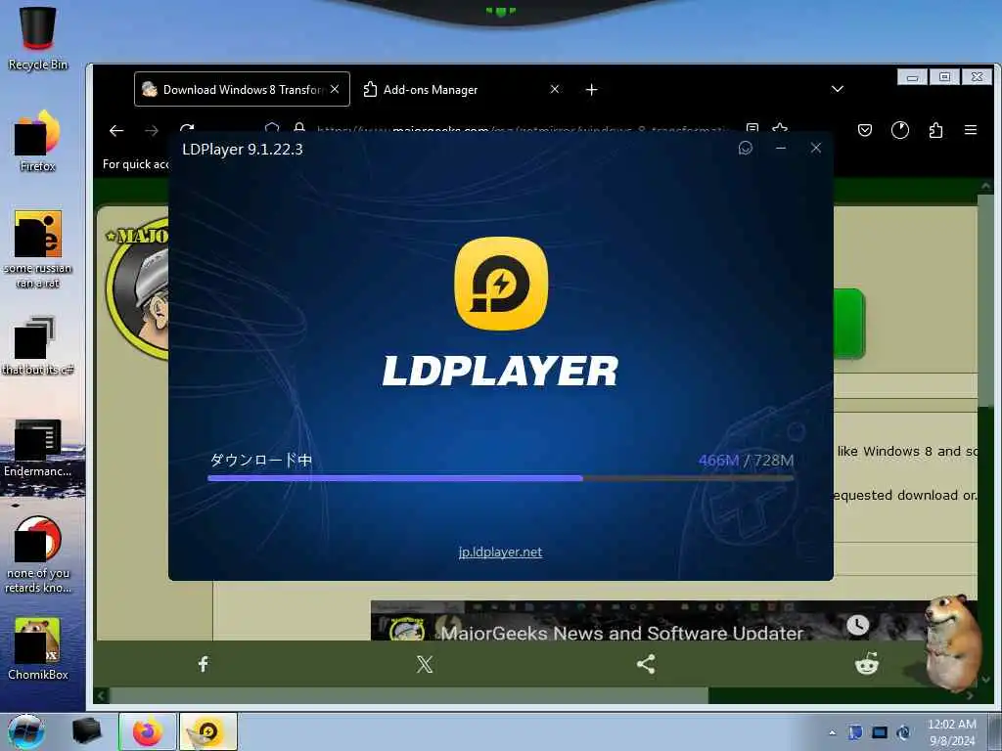Switch to LDPlayer installer in the taskbar

point(208,731)
